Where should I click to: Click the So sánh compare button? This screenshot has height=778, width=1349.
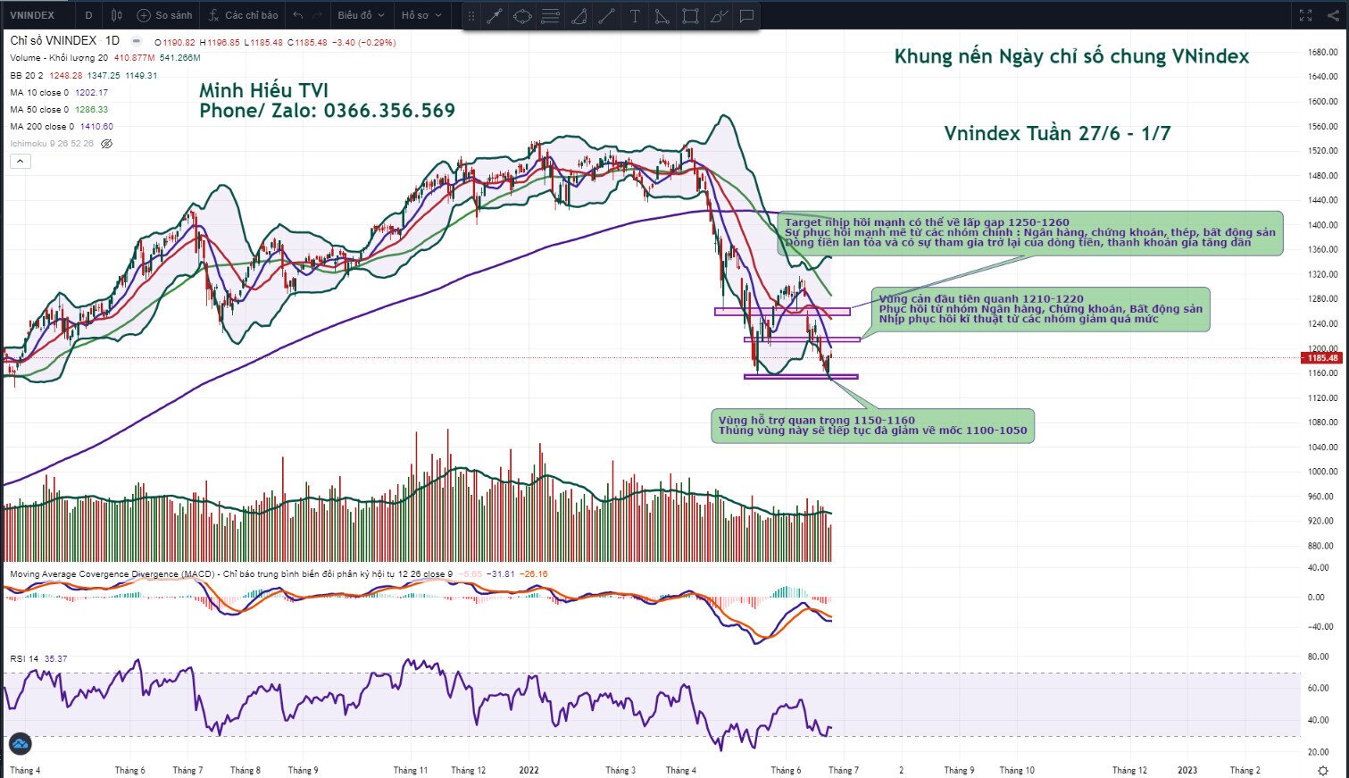tap(164, 15)
